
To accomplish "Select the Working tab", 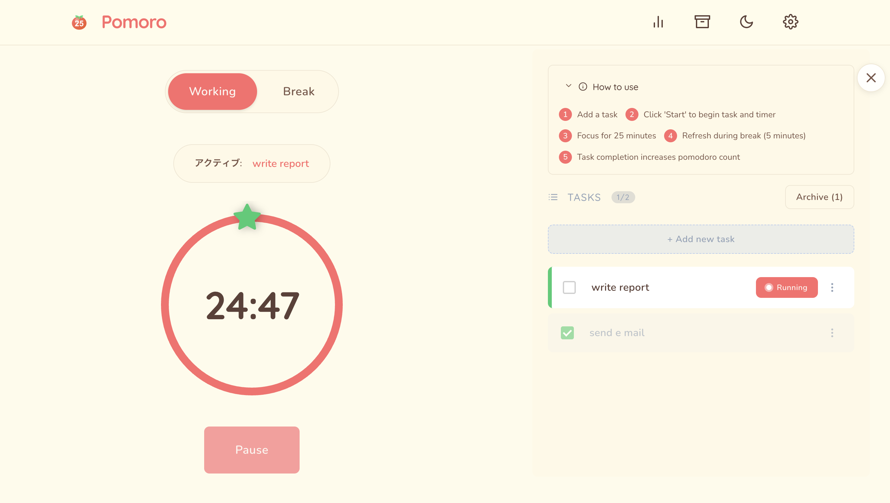I will click(x=212, y=91).
